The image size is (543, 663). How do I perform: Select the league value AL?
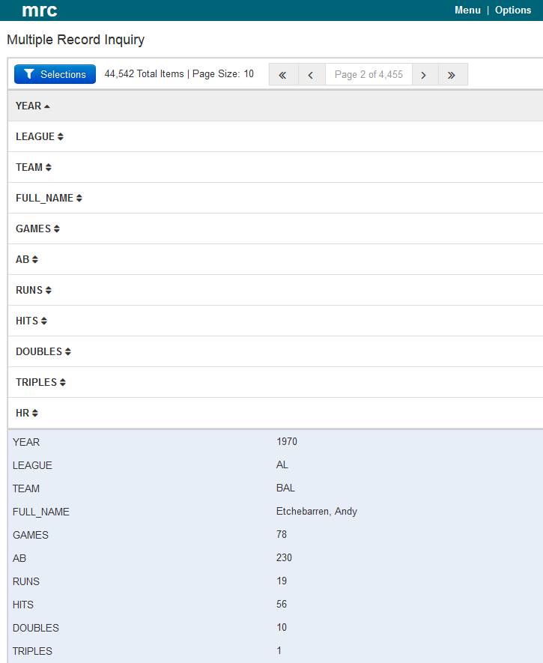282,464
